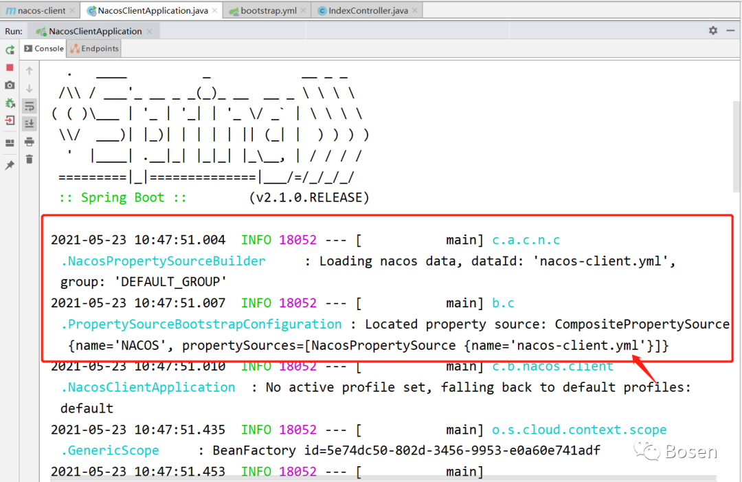Screen dimensions: 742x482
Task: Open the nacos-client editor tab
Action: tap(41, 10)
